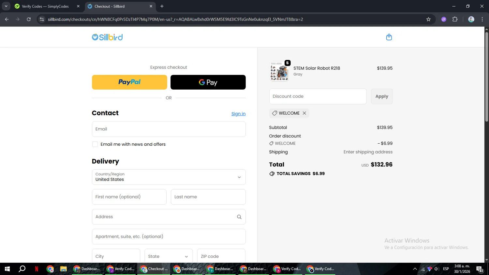This screenshot has height=275, width=489.
Task: Expand the Country/Region dropdown
Action: (169, 177)
